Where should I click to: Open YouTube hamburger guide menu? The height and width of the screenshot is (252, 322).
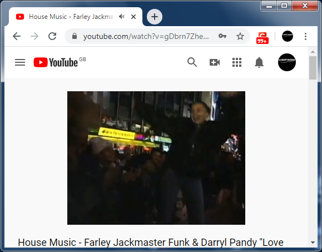[20, 62]
